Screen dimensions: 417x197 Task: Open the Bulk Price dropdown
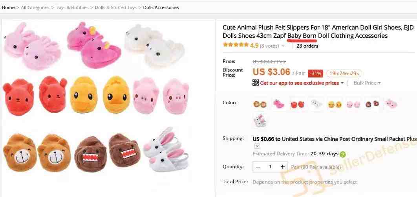(367, 83)
